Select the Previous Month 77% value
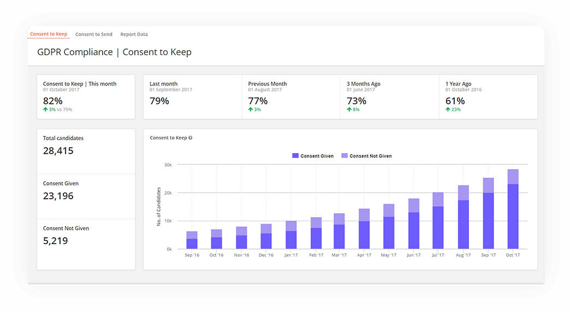 click(x=258, y=100)
